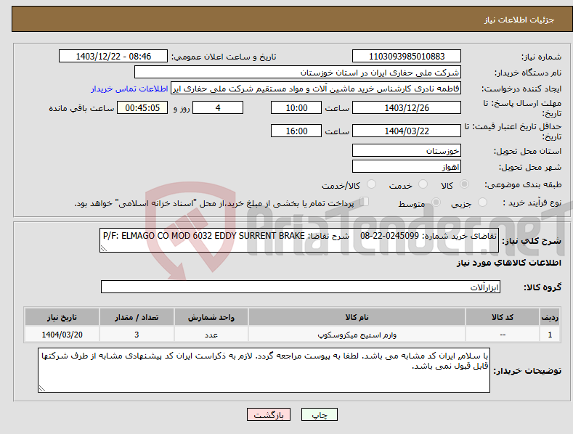
Task: Click the شرح کلی نیاز description textarea
Action: click(299, 240)
